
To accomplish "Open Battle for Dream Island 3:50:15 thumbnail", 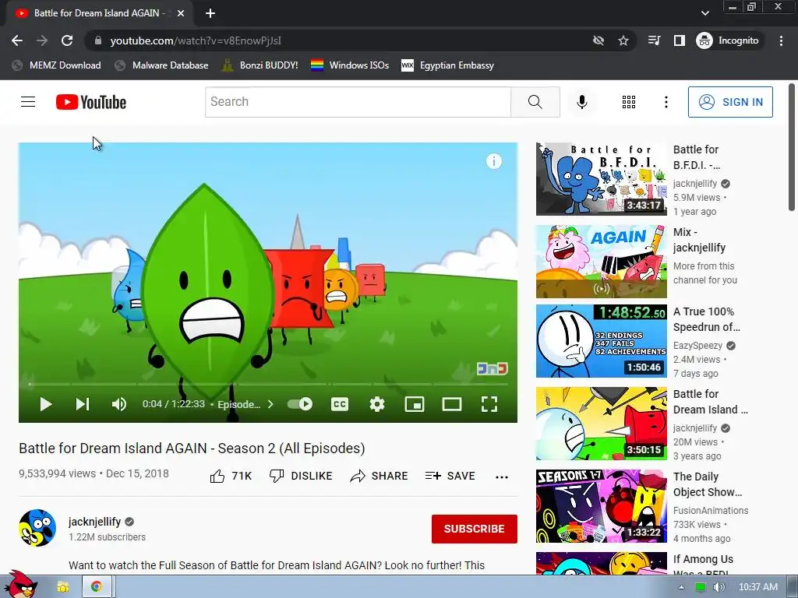I will click(601, 423).
